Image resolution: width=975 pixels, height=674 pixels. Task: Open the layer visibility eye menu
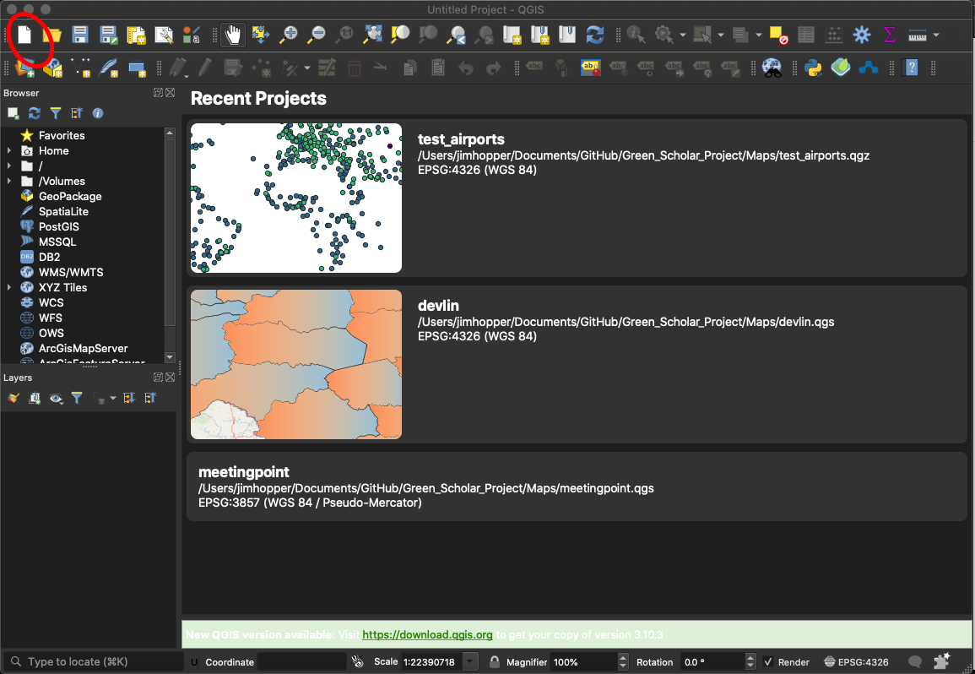pyautogui.click(x=57, y=398)
